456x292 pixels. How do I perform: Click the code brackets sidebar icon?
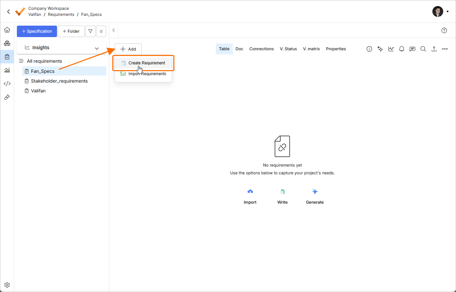7,84
